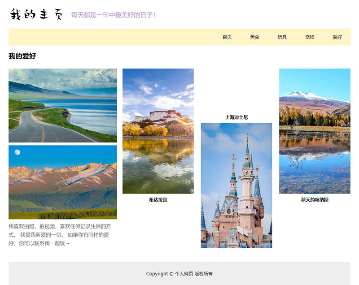Select the 玩具 menu item
The width and height of the screenshot is (359, 285).
tap(282, 37)
